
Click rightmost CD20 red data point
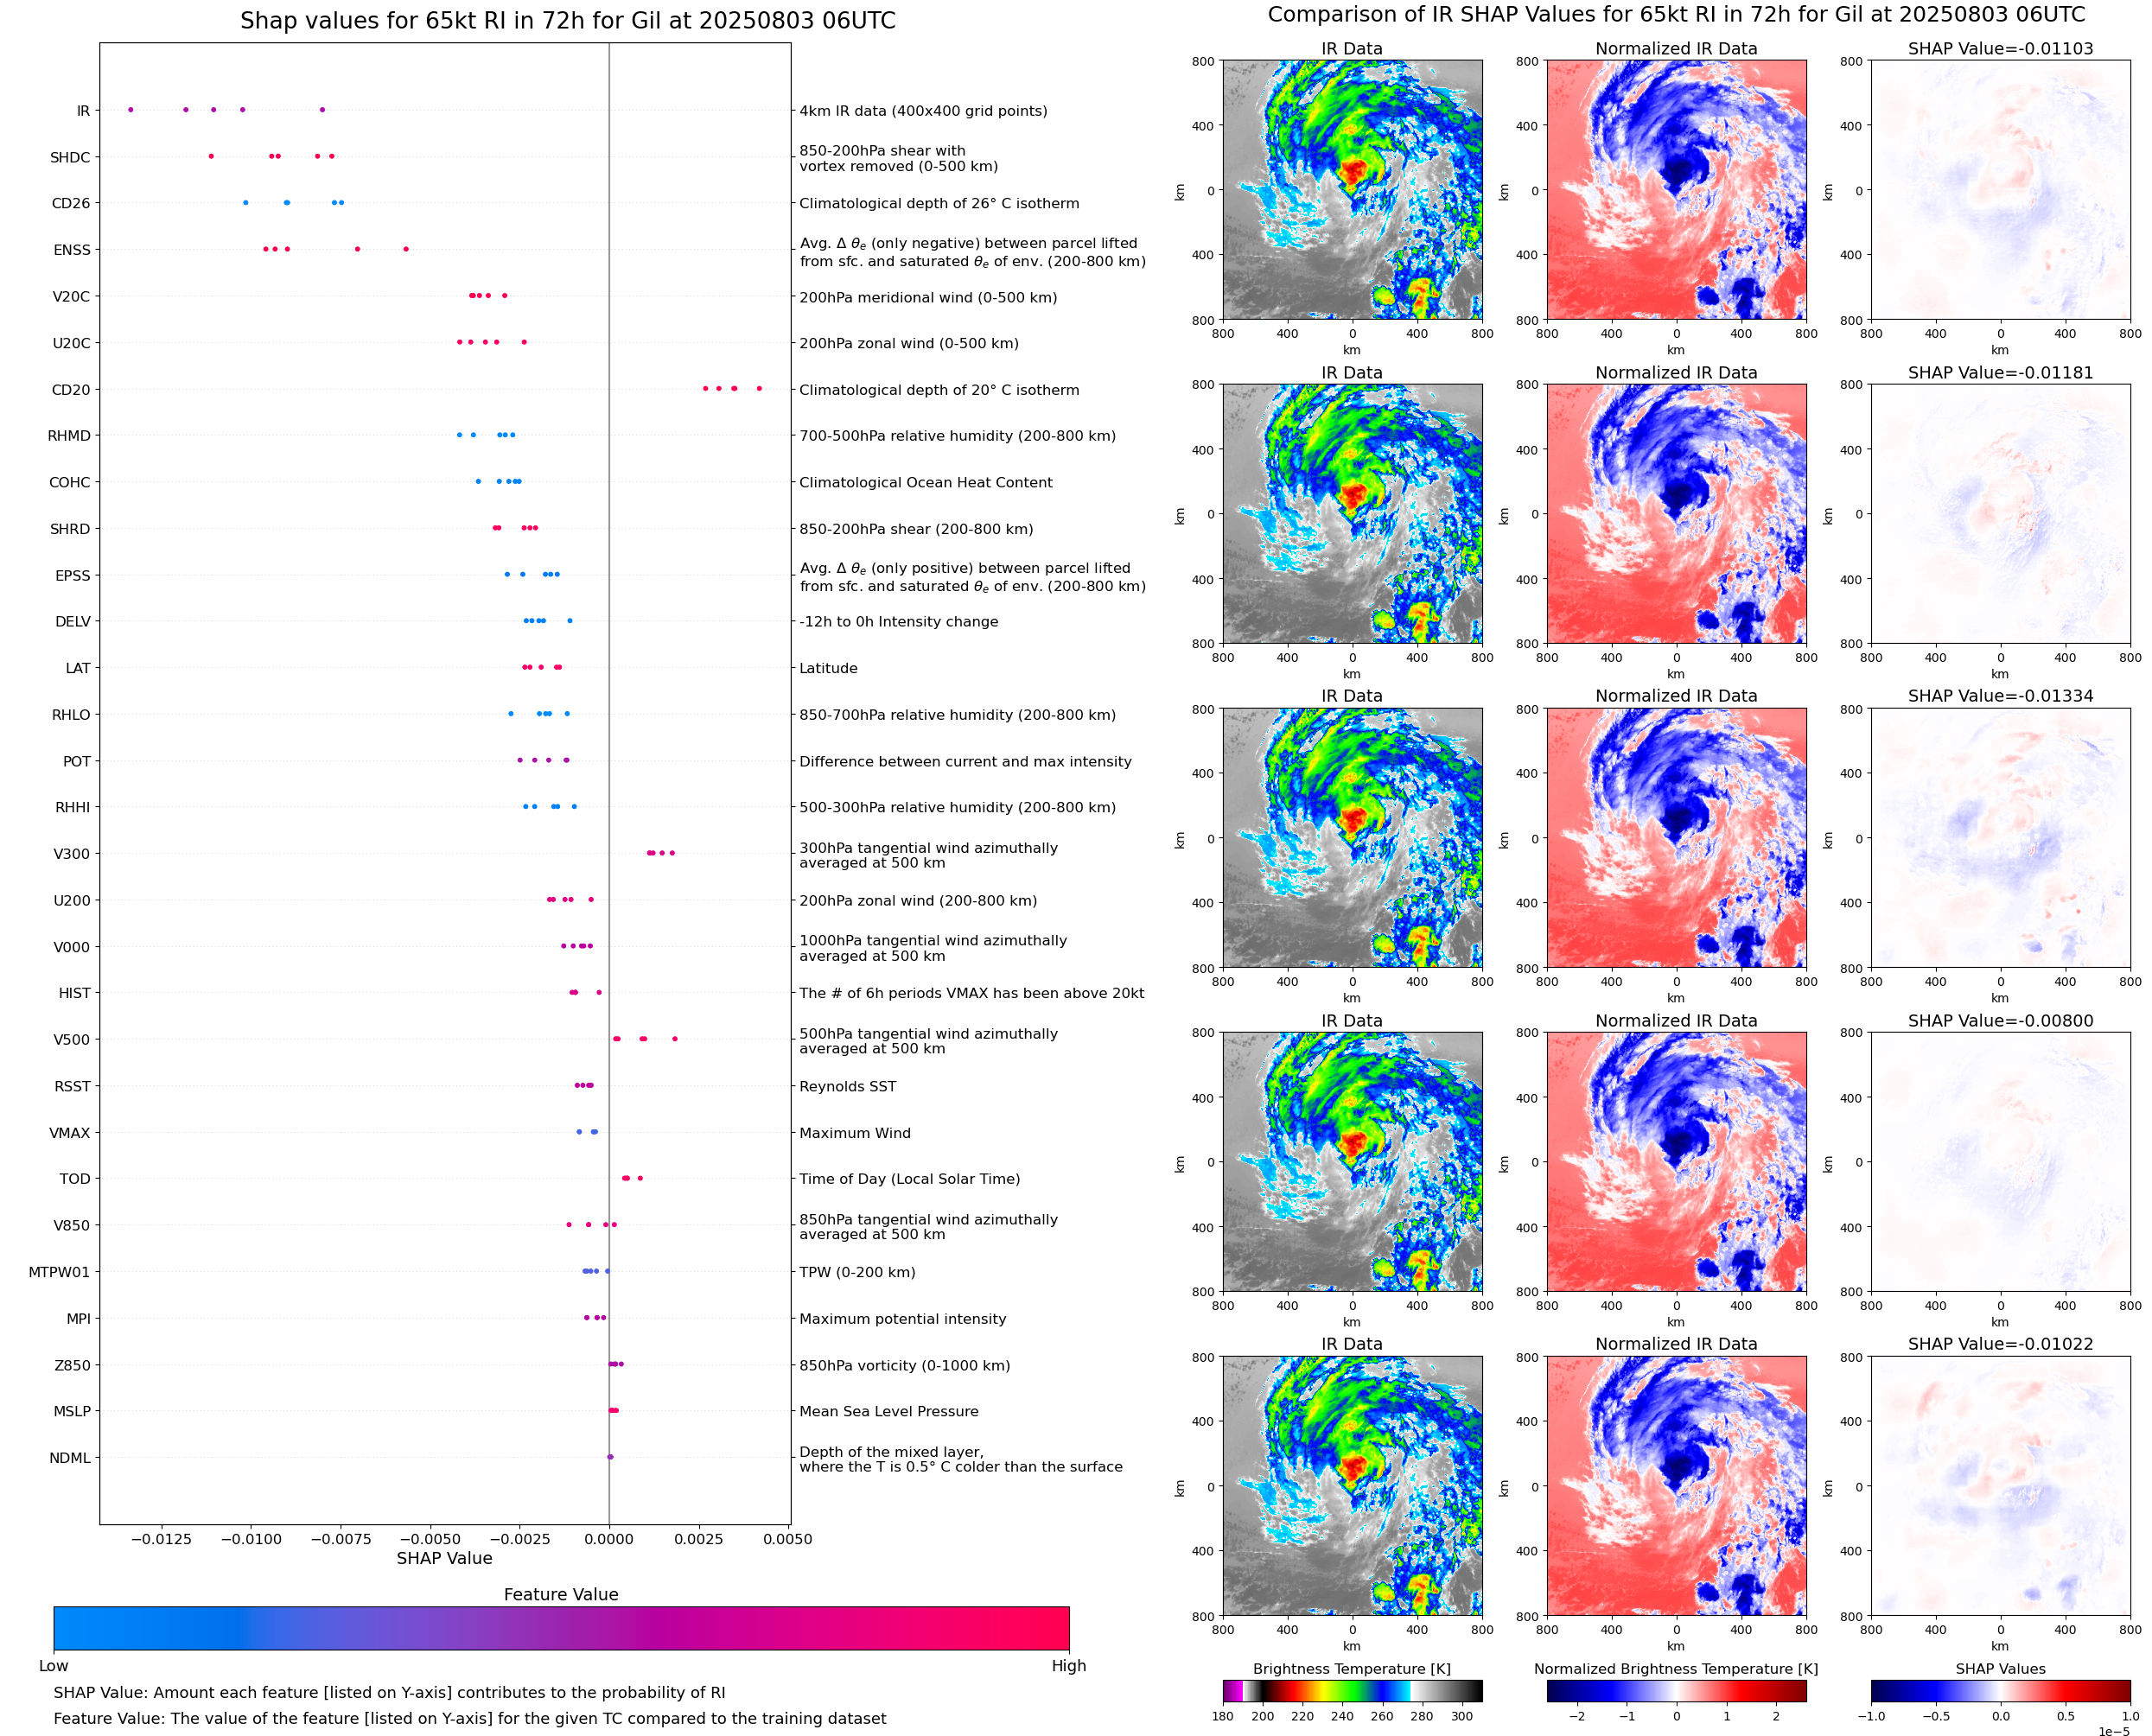tap(759, 388)
